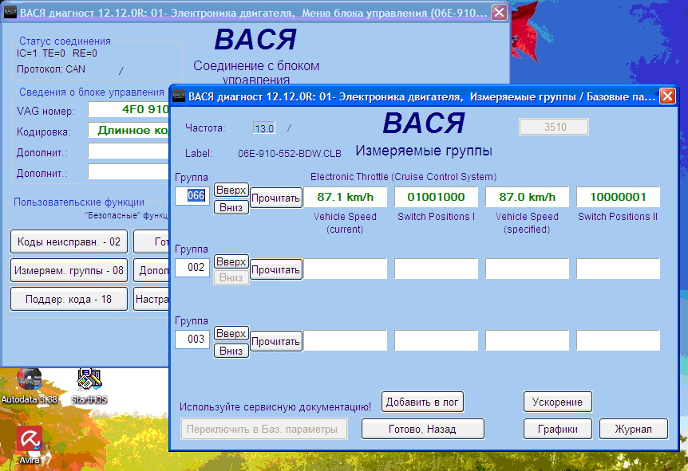Screen dimensions: 688x471
Task: Click the Частота value 13.0
Action: click(263, 128)
